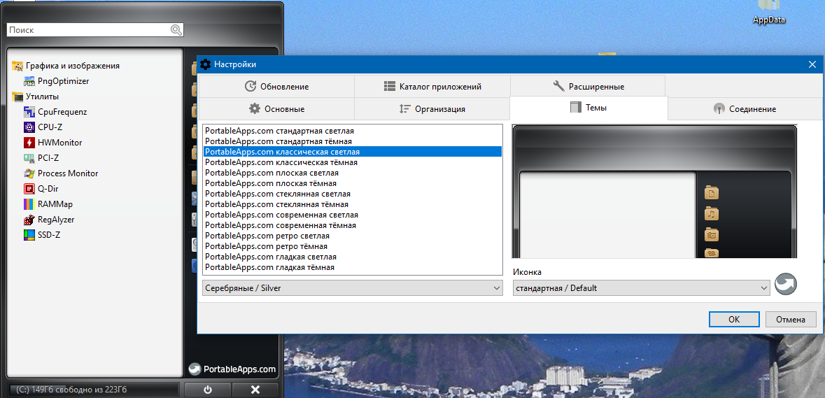Click the PCI-Z app icon
The width and height of the screenshot is (825, 398).
29,157
